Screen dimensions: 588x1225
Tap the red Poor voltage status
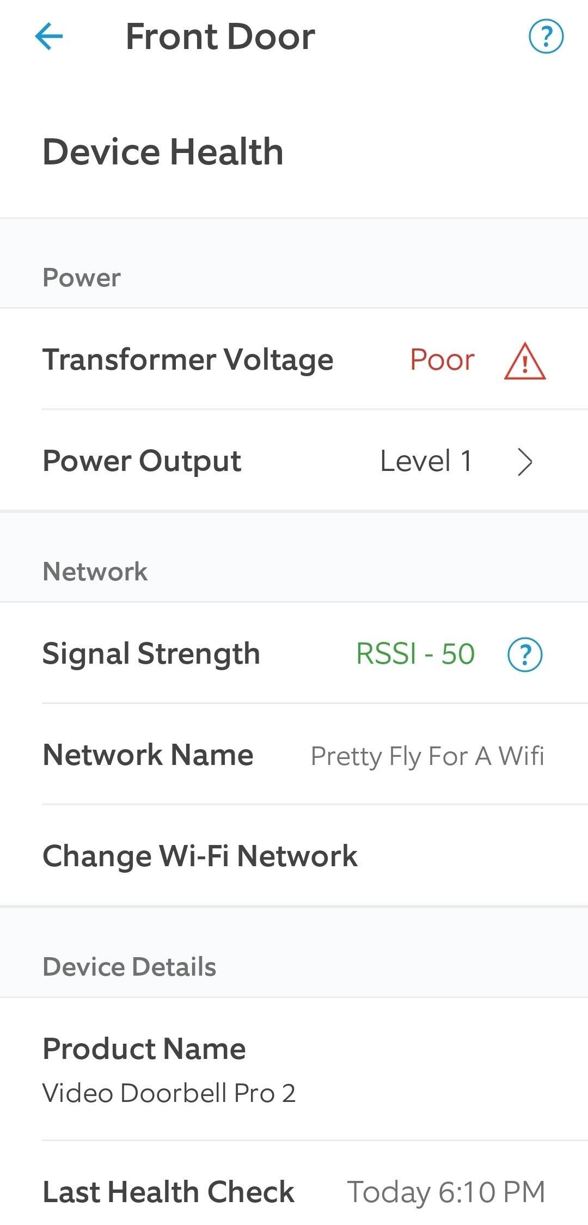pyautogui.click(x=442, y=360)
